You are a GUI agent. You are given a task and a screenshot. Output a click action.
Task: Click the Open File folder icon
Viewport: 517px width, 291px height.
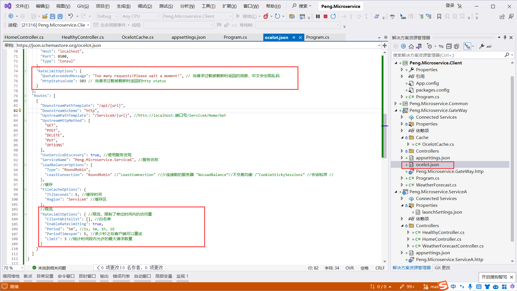click(x=45, y=16)
